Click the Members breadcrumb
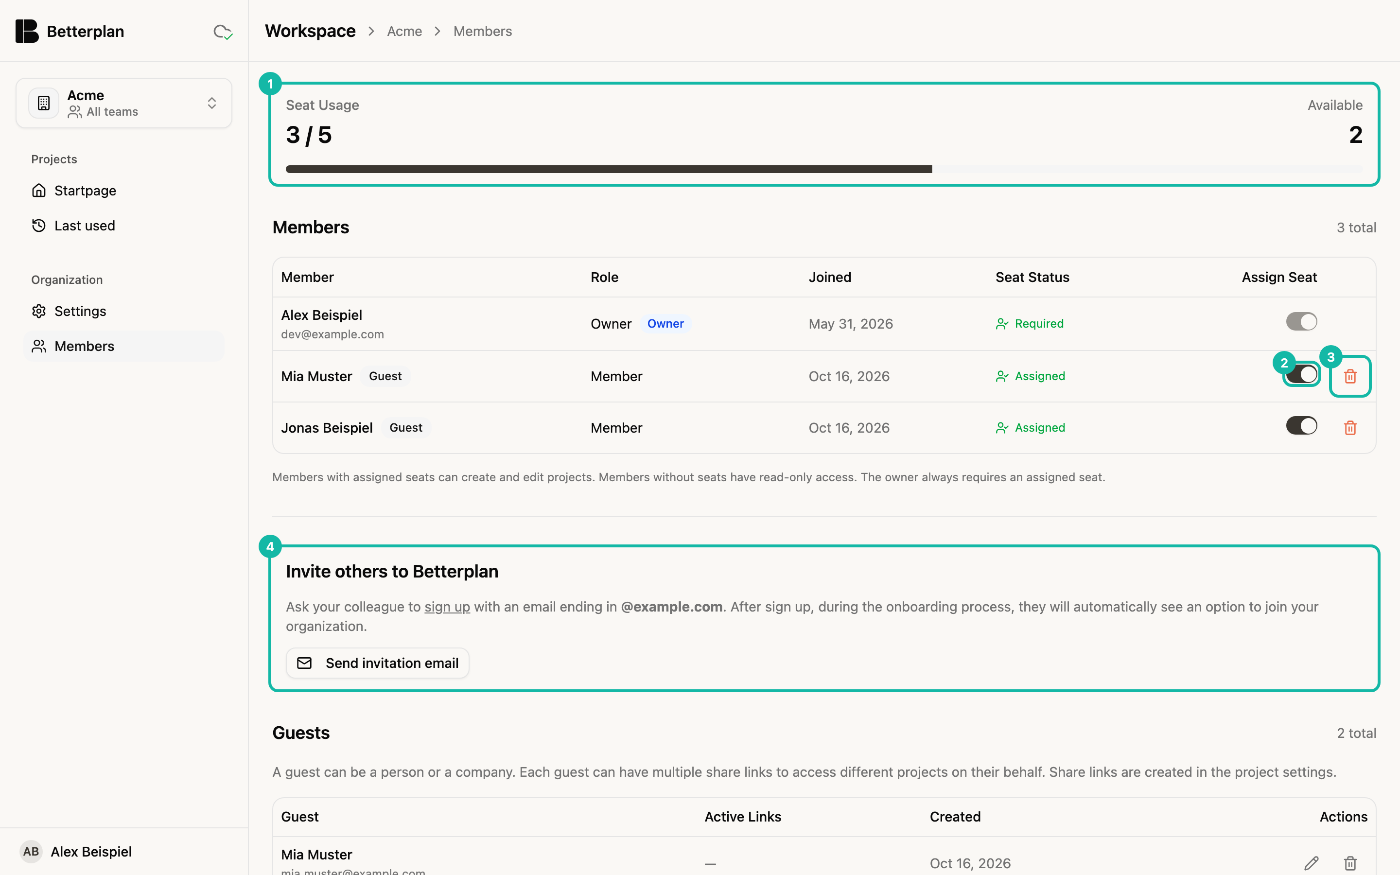 [x=483, y=31]
